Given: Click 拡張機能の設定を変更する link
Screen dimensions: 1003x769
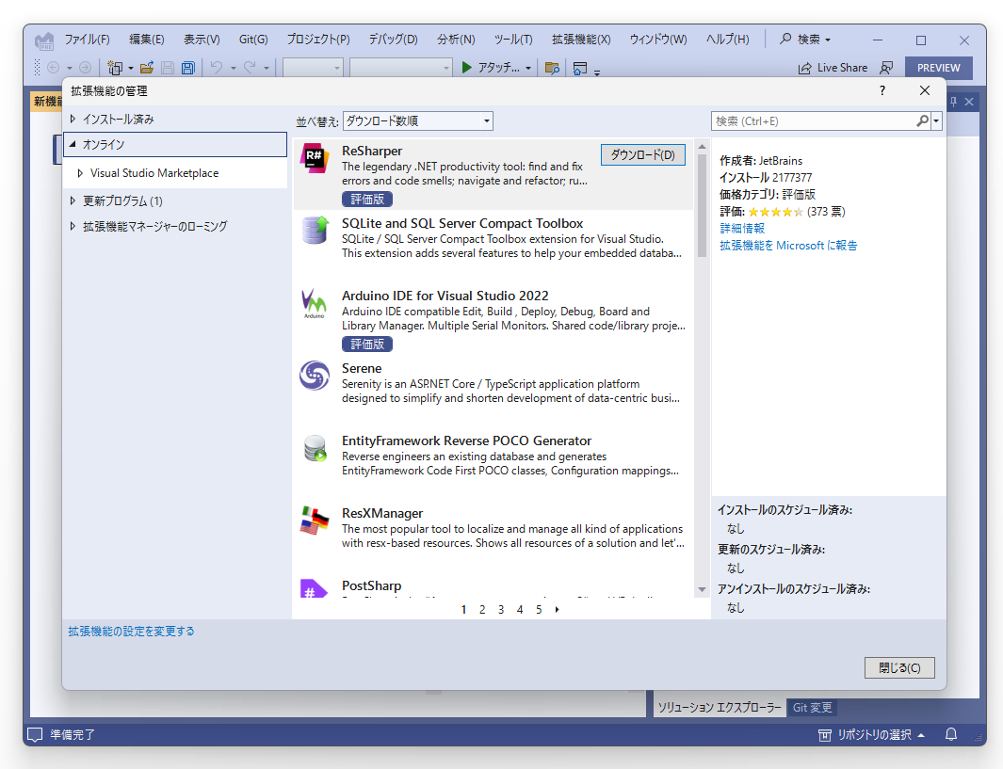Looking at the screenshot, I should 131,632.
